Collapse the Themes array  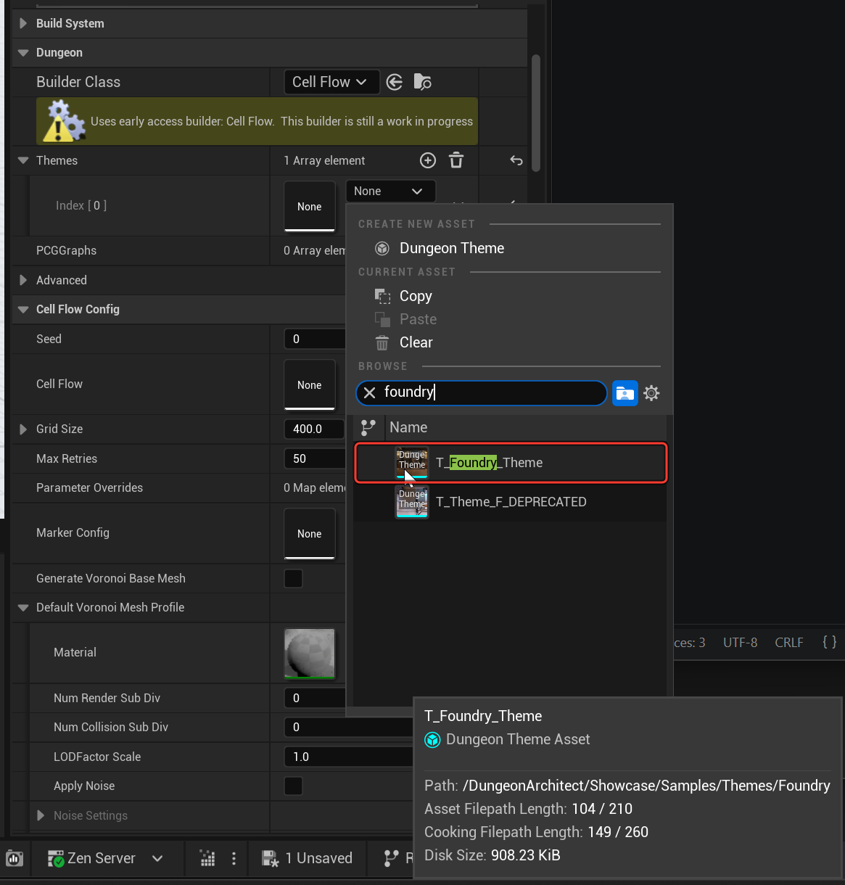pyautogui.click(x=23, y=160)
